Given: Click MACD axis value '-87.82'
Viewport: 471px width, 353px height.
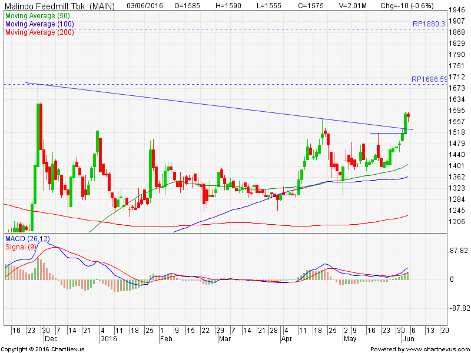Looking at the screenshot, I should pyautogui.click(x=459, y=308).
